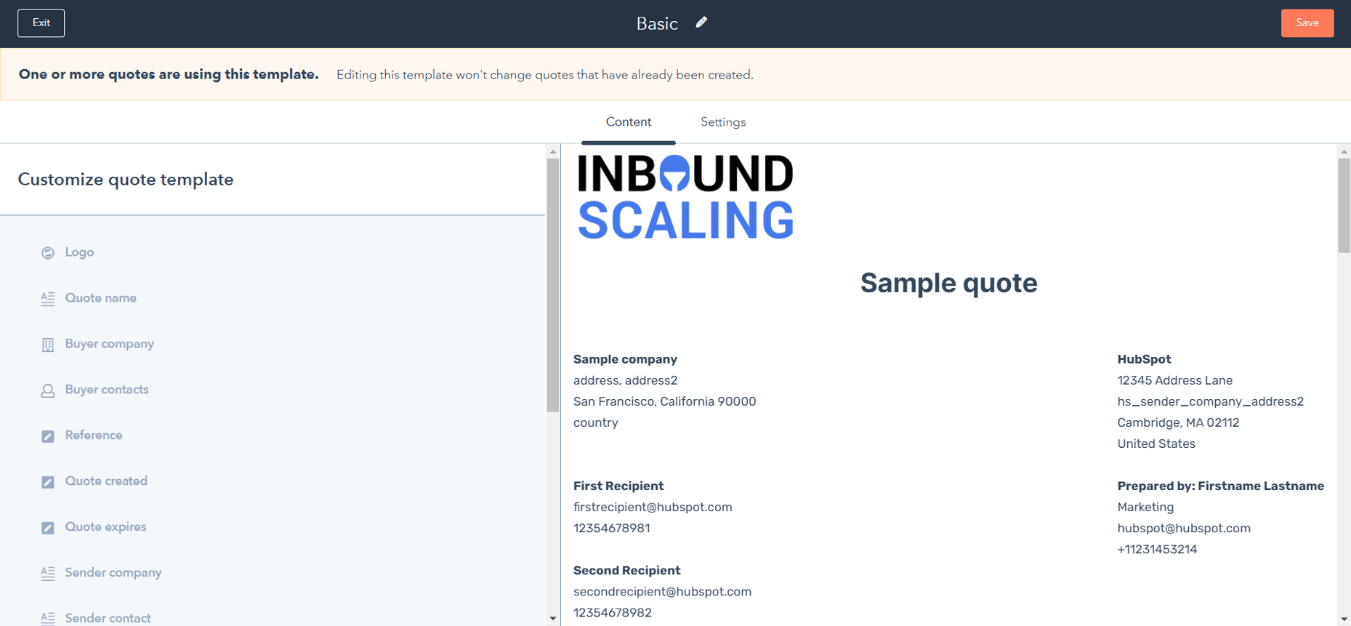Screen dimensions: 1351x626
Task: Select the Logo module
Action: click(x=80, y=252)
